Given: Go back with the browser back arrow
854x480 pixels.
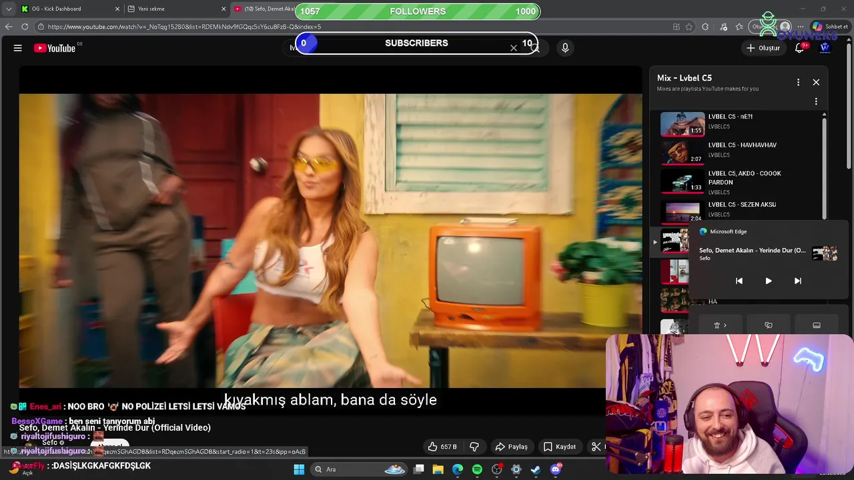Looking at the screenshot, I should [9, 27].
